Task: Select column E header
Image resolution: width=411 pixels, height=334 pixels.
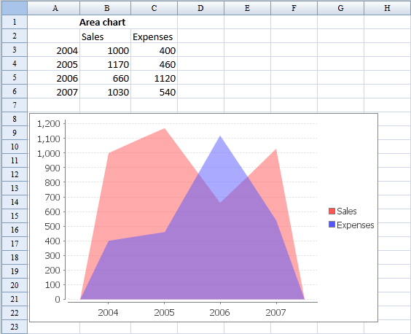Action: tap(248, 8)
